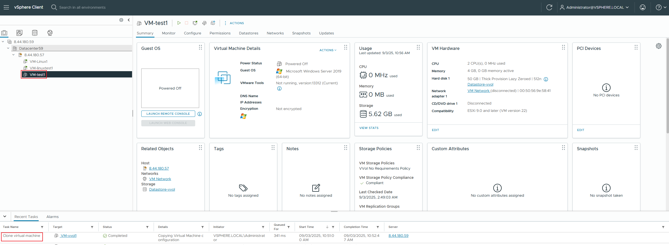Open the help question mark menu
The height and width of the screenshot is (245, 669).
(661, 7)
